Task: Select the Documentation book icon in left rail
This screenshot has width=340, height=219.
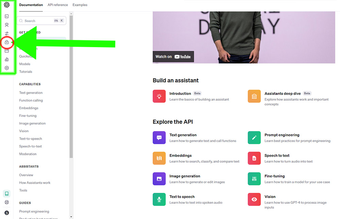Action: pyautogui.click(x=7, y=194)
